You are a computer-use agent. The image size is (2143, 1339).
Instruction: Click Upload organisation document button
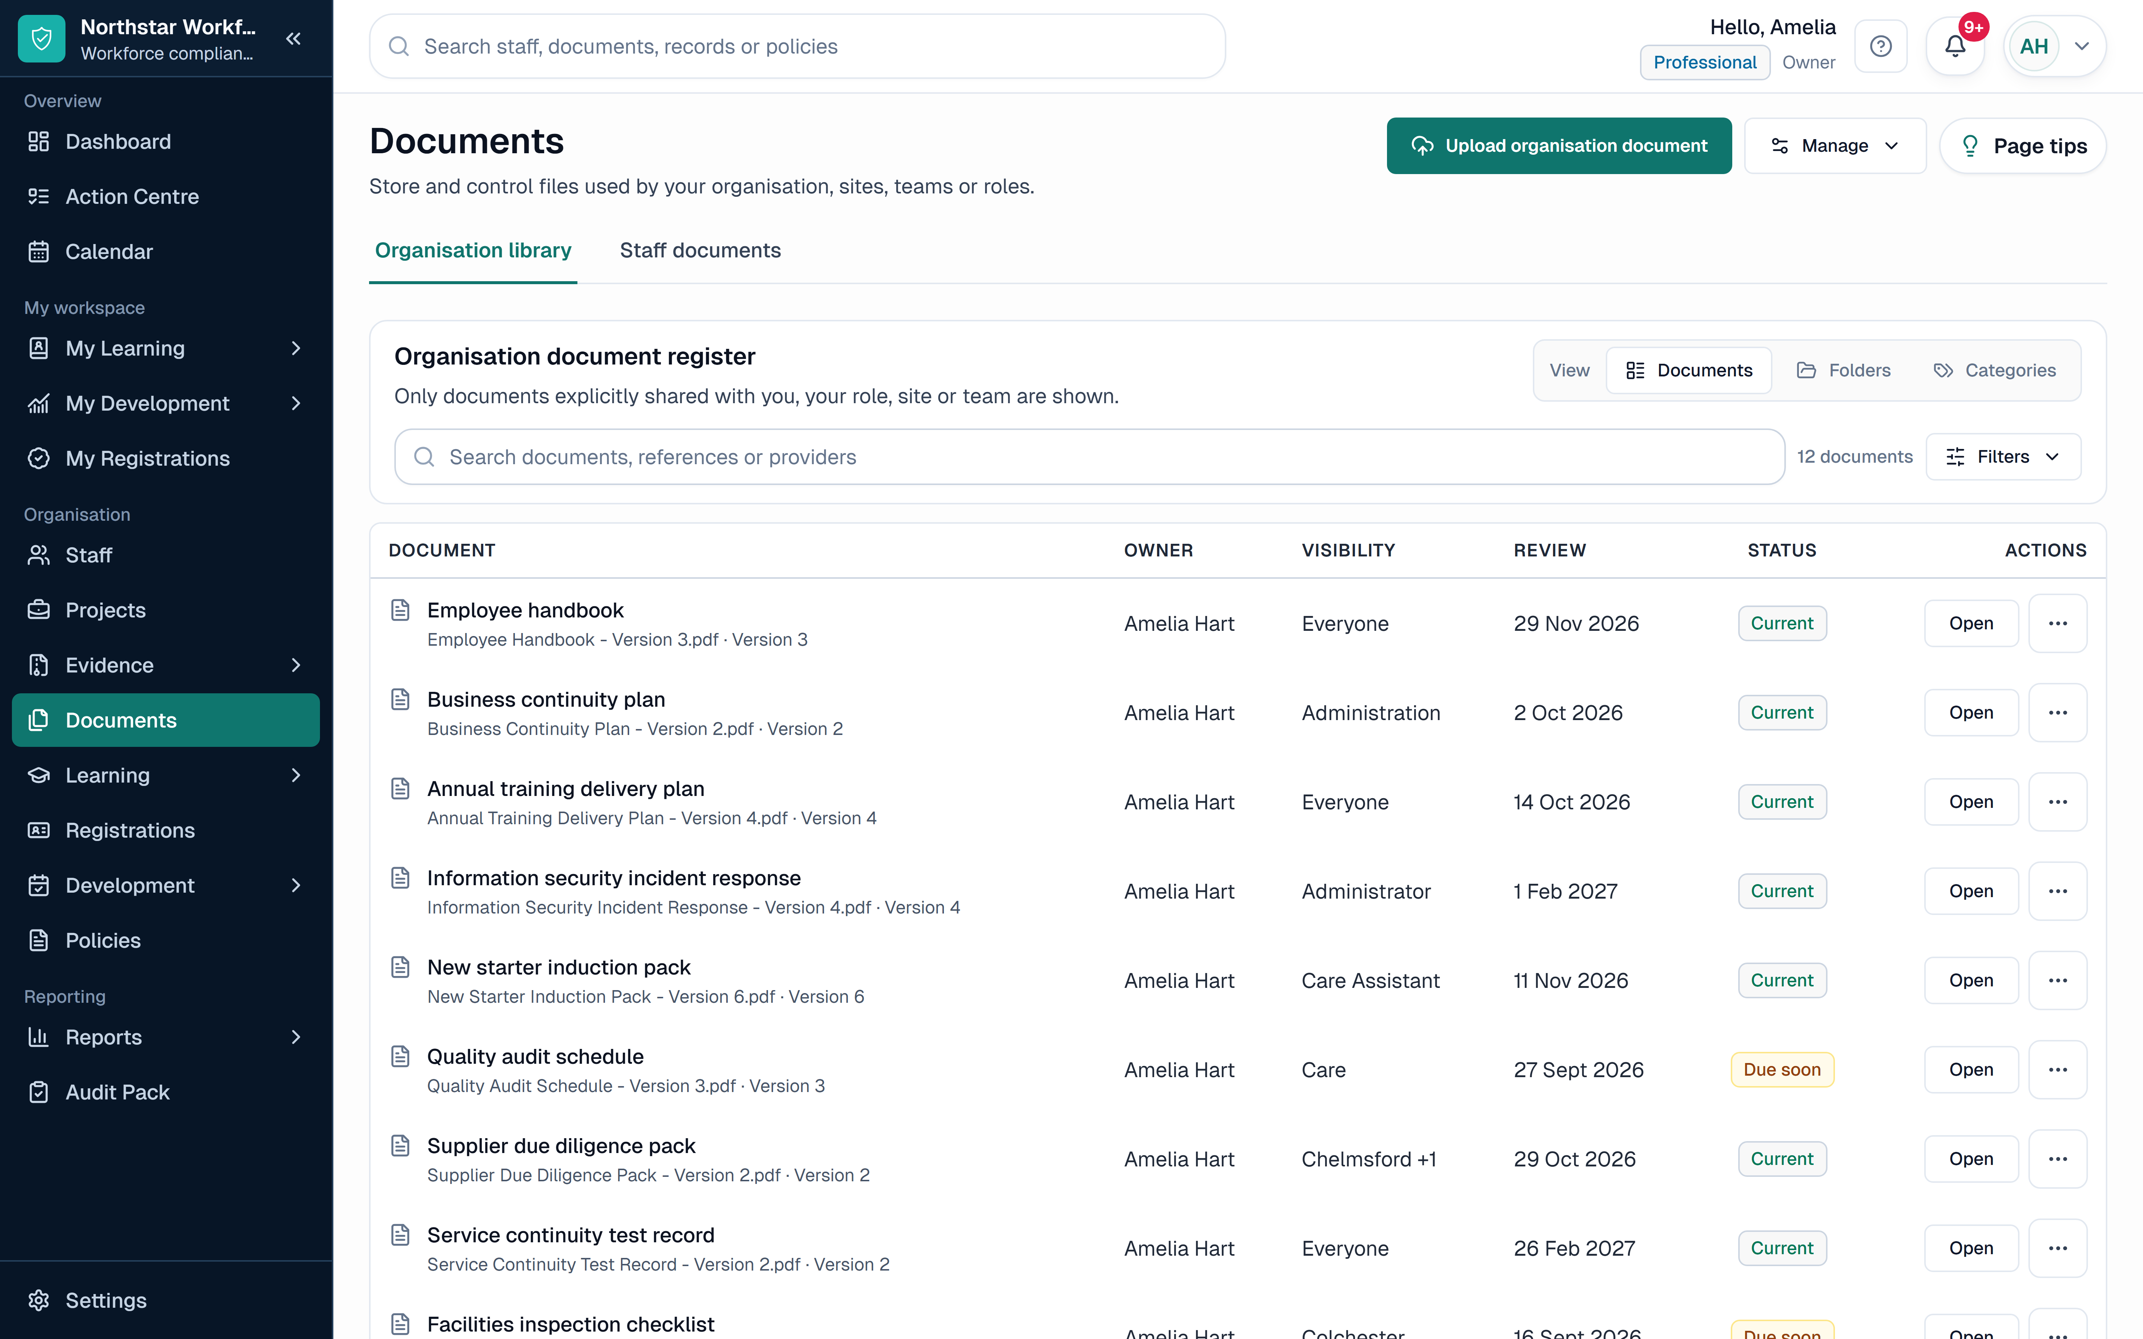[1559, 146]
